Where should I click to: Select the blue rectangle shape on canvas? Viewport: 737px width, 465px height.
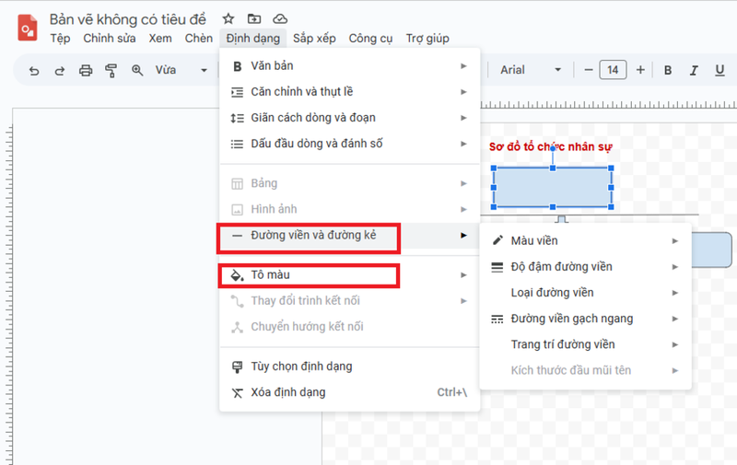552,188
